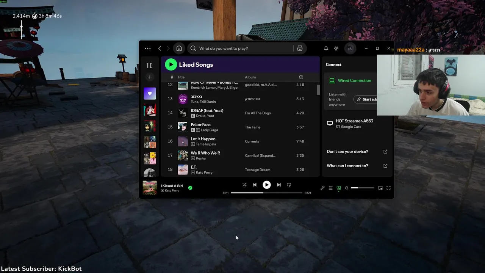
Task: Open the three-dots Spotify menu
Action: pos(148,49)
